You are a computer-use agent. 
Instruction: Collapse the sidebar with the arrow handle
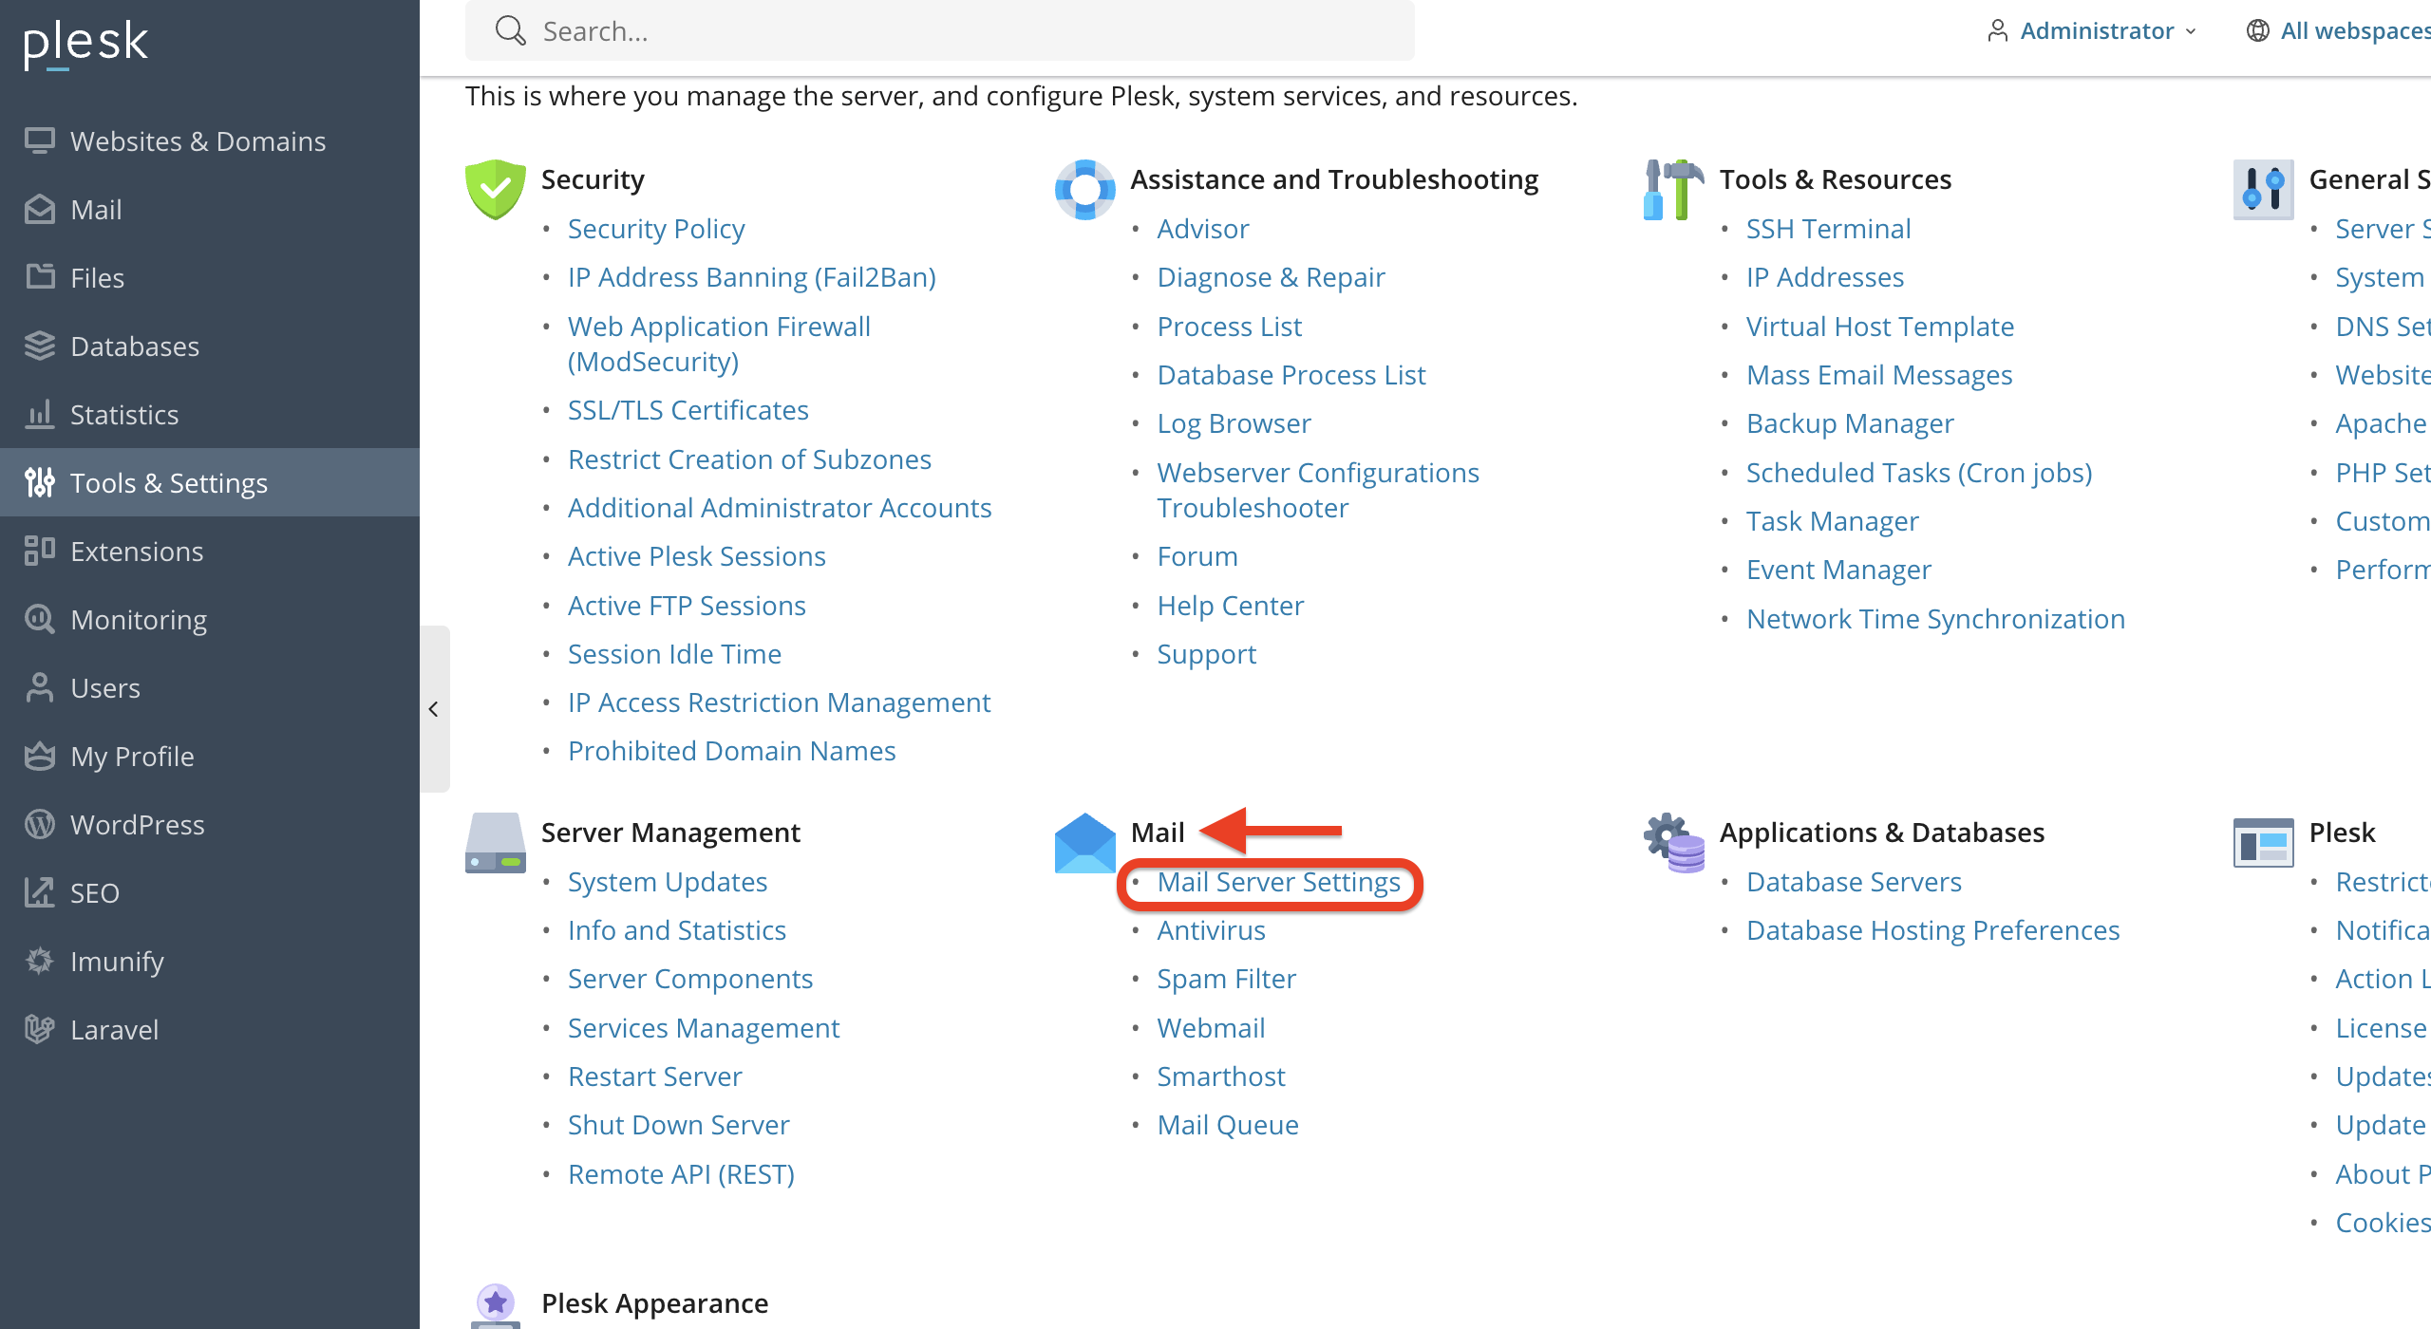click(x=434, y=709)
